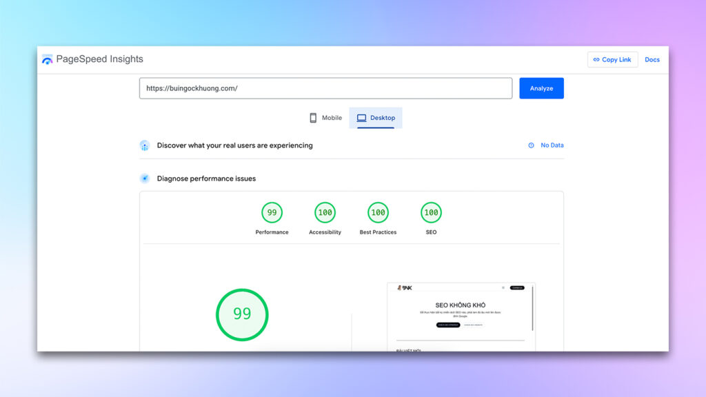706x397 pixels.
Task: Click the No Data info icon
Action: tap(532, 145)
